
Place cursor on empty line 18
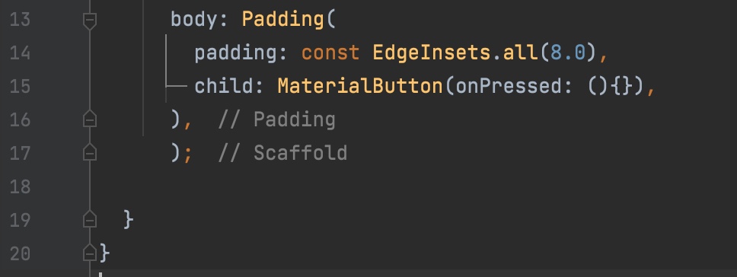(x=376, y=187)
